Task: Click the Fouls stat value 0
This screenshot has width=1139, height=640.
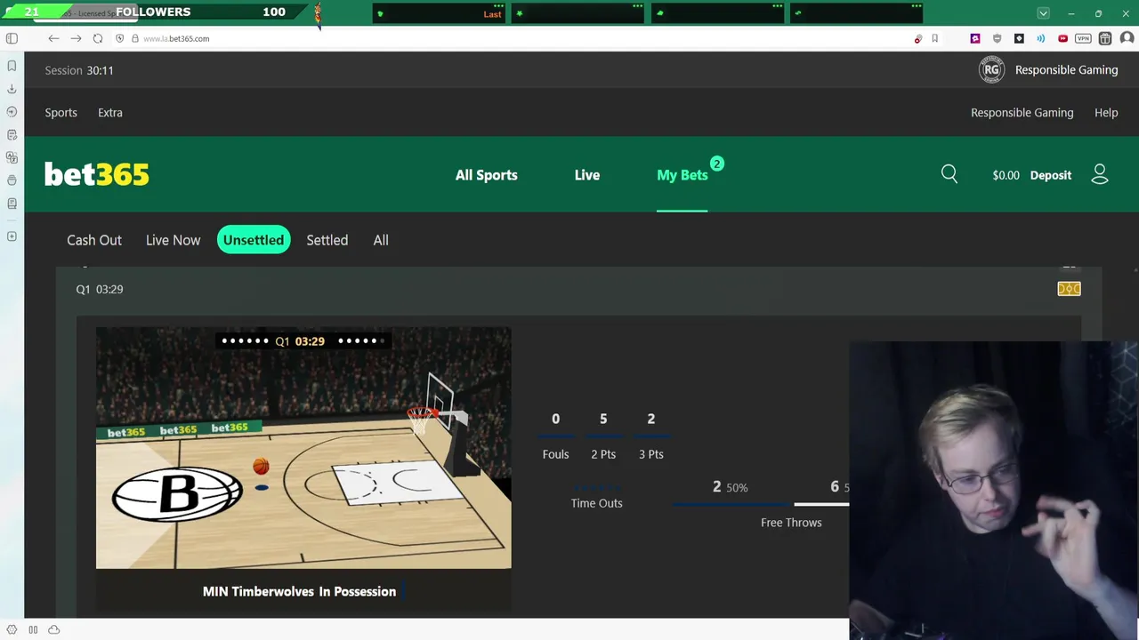Action: [555, 419]
